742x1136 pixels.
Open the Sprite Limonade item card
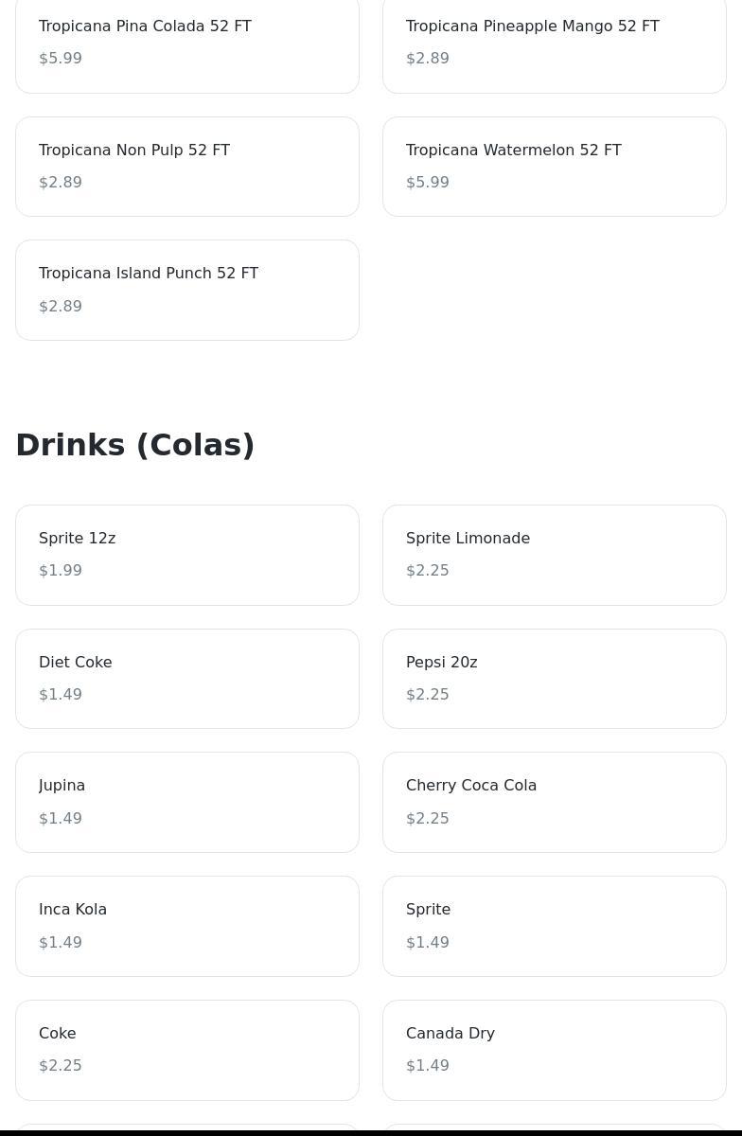tap(554, 555)
